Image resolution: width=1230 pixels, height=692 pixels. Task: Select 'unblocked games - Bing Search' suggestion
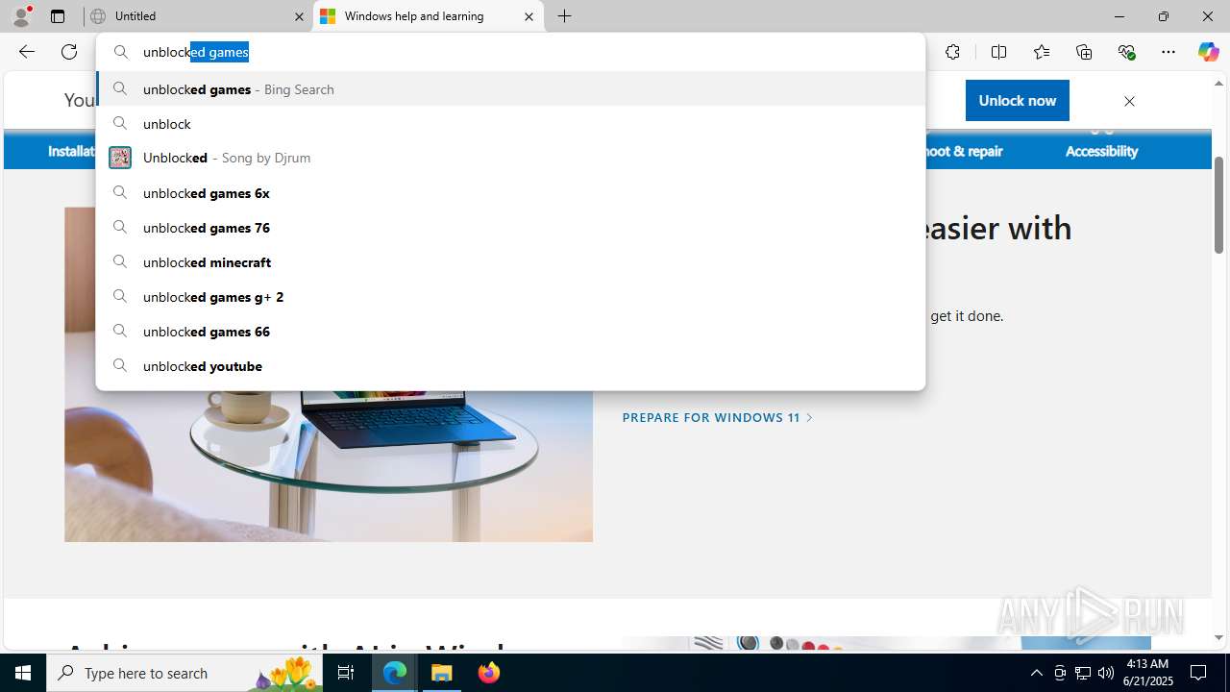510,88
